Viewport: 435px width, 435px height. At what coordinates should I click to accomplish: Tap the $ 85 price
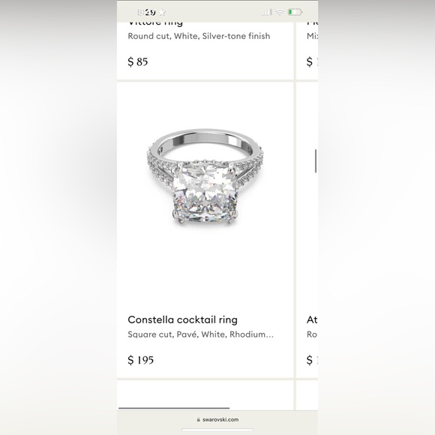[138, 61]
